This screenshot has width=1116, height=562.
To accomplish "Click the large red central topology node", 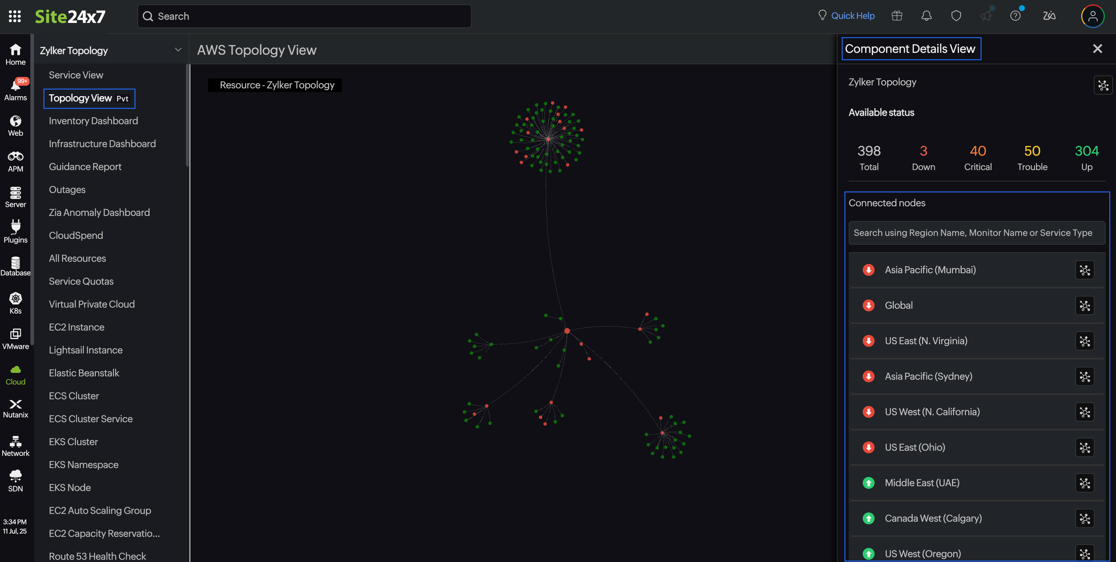I will (x=567, y=331).
